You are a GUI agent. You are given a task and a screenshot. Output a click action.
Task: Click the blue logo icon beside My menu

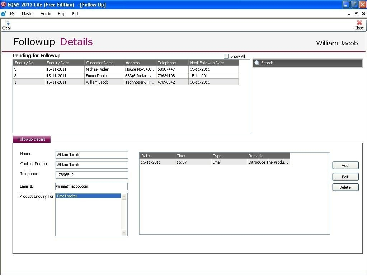click(4, 14)
